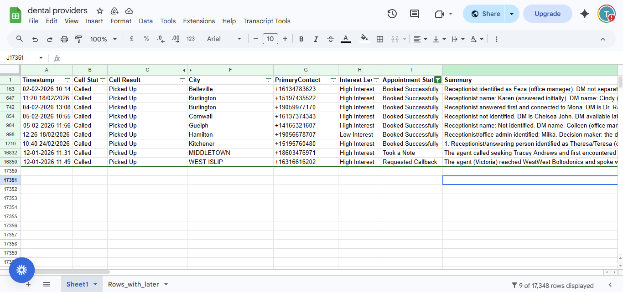Viewport: 623px width, 292px height.
Task: Click the print icon
Action: point(64,39)
